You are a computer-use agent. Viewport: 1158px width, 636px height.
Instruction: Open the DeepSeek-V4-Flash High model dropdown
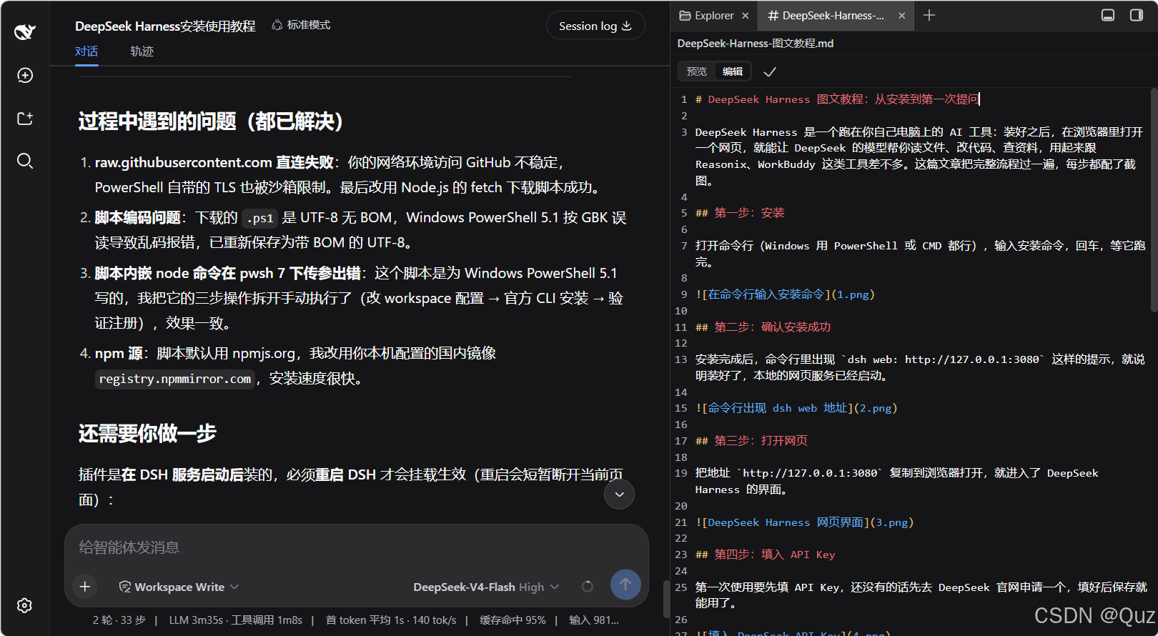[x=486, y=587]
